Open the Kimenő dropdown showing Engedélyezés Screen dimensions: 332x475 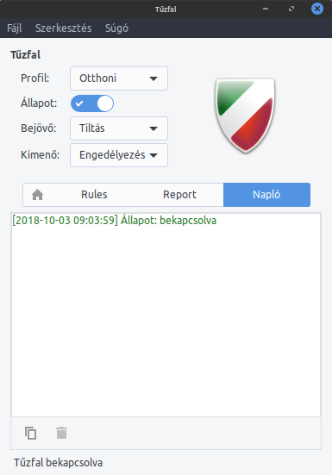(119, 155)
